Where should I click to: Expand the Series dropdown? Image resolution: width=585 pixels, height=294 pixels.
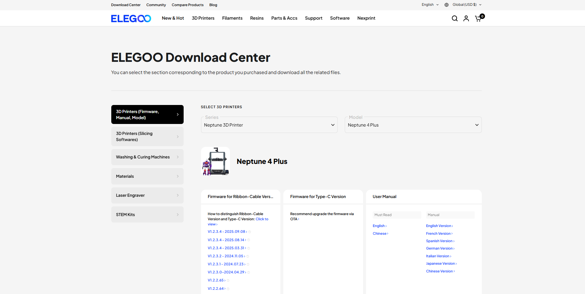269,125
